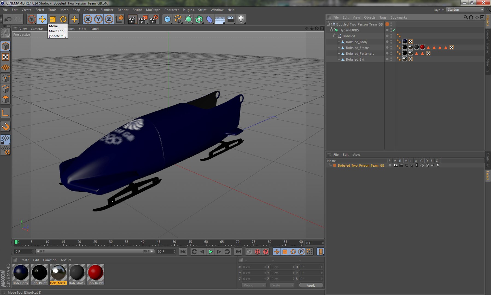Select the Move tool icon
This screenshot has height=295, width=491.
click(x=42, y=19)
